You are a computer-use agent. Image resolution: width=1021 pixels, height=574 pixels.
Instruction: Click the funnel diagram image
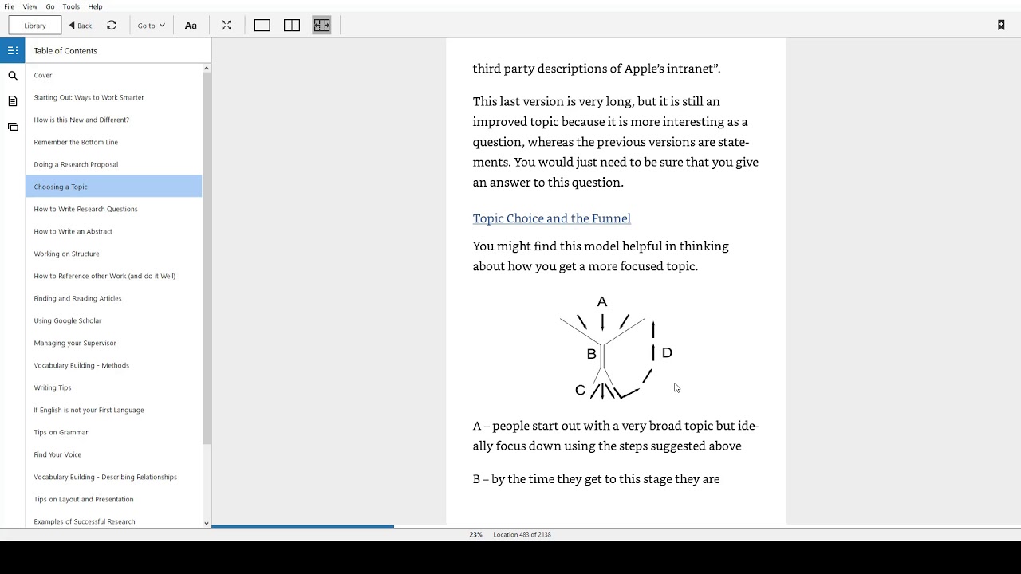[617, 346]
